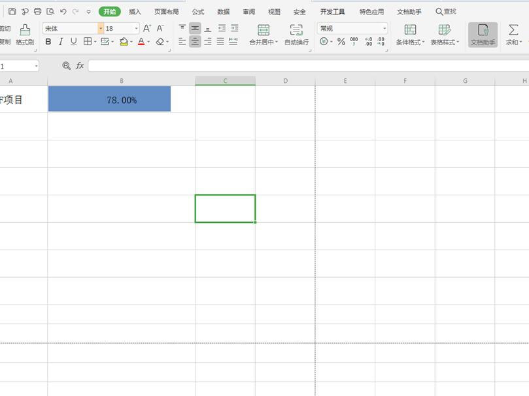Decrease indent icon

[222, 28]
